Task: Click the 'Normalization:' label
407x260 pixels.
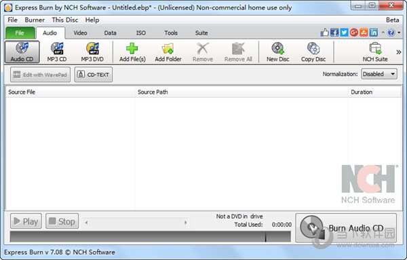Action: coord(341,74)
